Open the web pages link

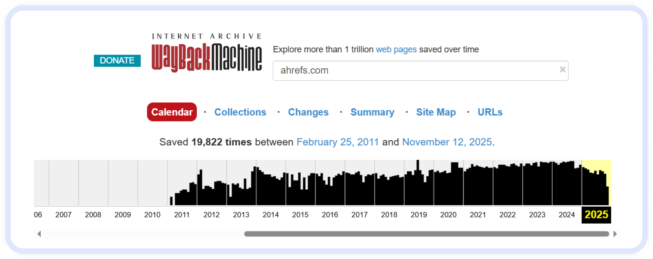point(396,49)
